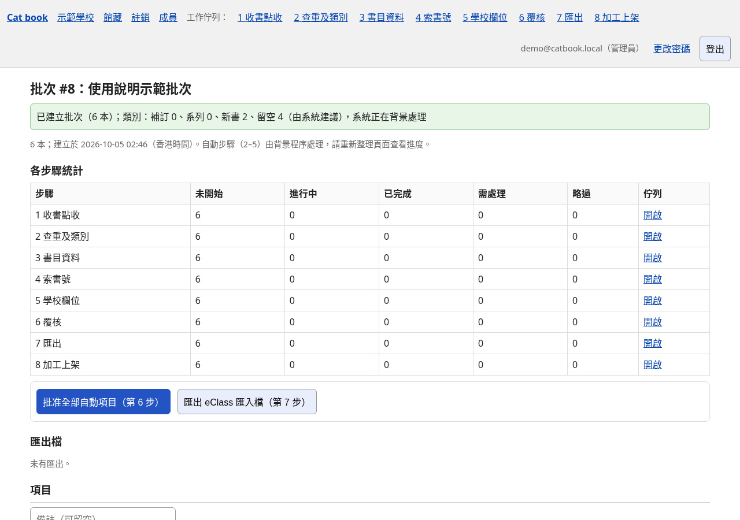Open the 館藏 menu item
740x520 pixels.
pos(113,17)
